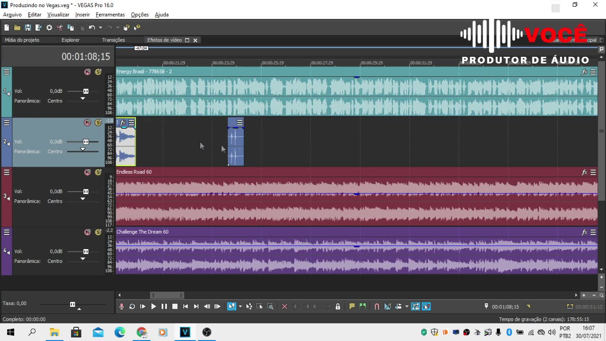Expand the auto ripple mode dropdown
This screenshot has height=341, width=606.
(x=406, y=306)
